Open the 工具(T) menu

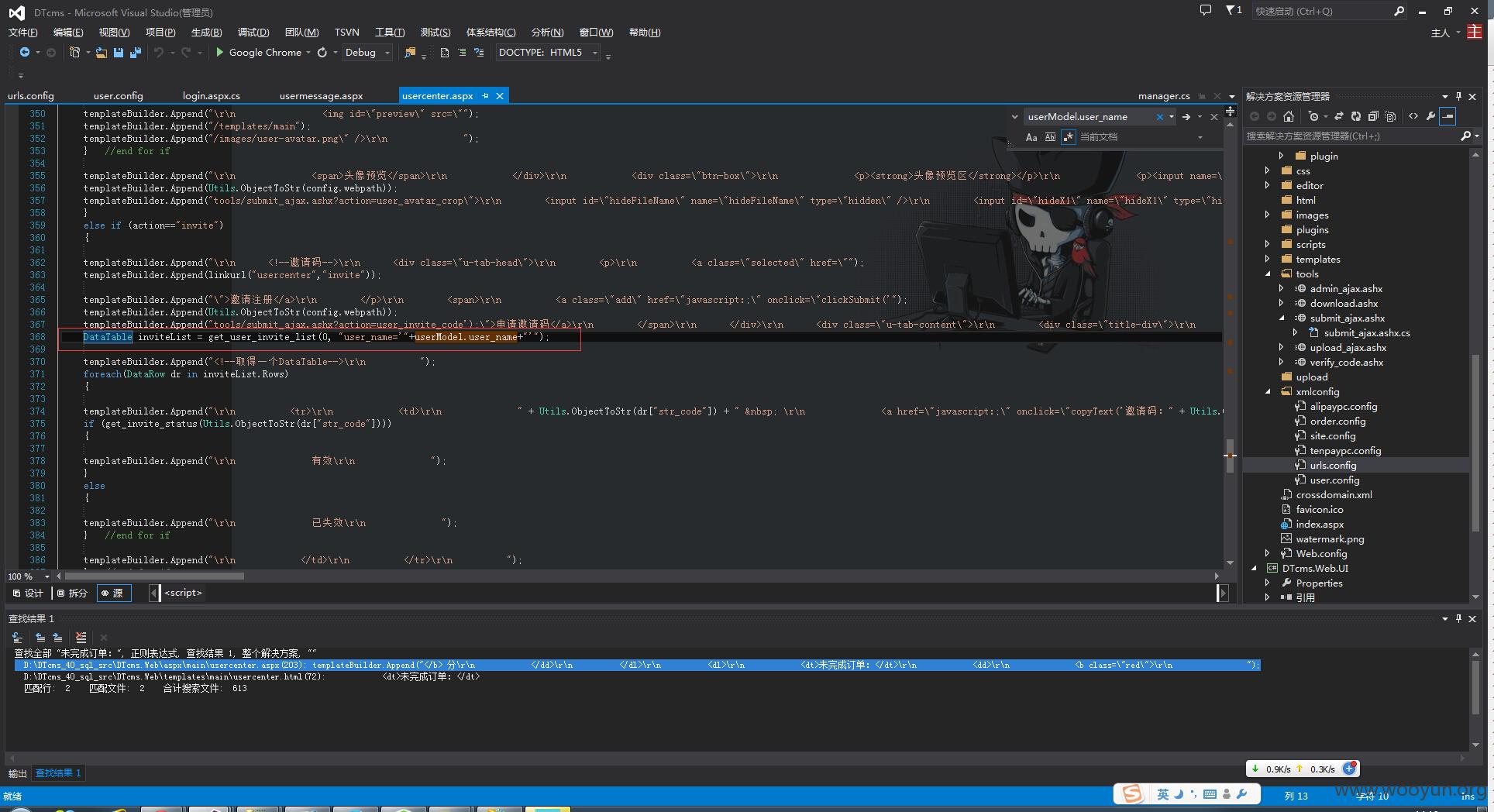click(x=390, y=32)
